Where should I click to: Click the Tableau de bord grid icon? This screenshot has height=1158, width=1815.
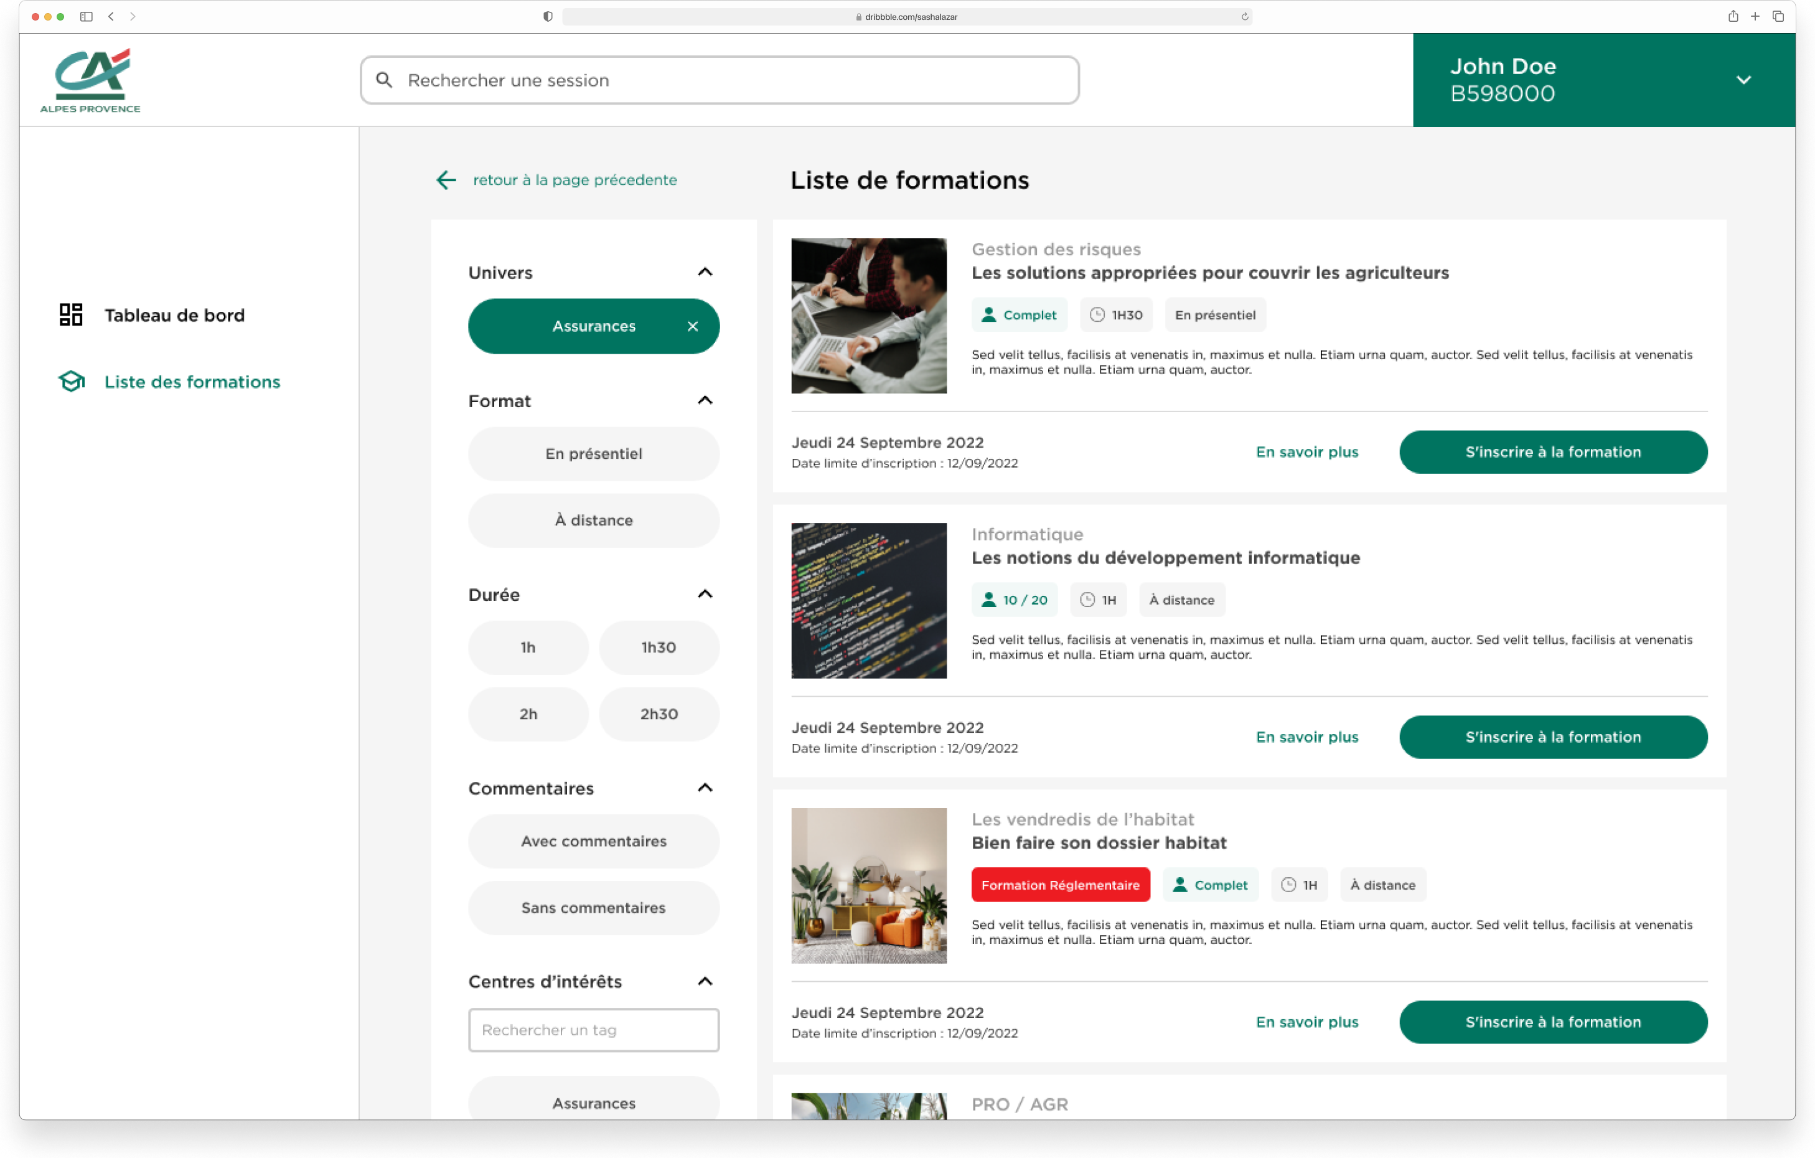(71, 315)
